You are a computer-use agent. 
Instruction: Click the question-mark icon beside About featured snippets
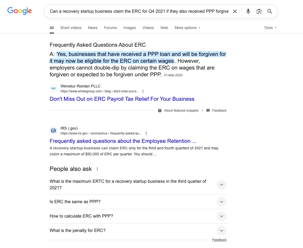point(160,111)
